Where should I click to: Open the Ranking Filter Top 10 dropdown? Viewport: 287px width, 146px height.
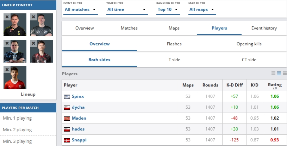click(x=168, y=9)
